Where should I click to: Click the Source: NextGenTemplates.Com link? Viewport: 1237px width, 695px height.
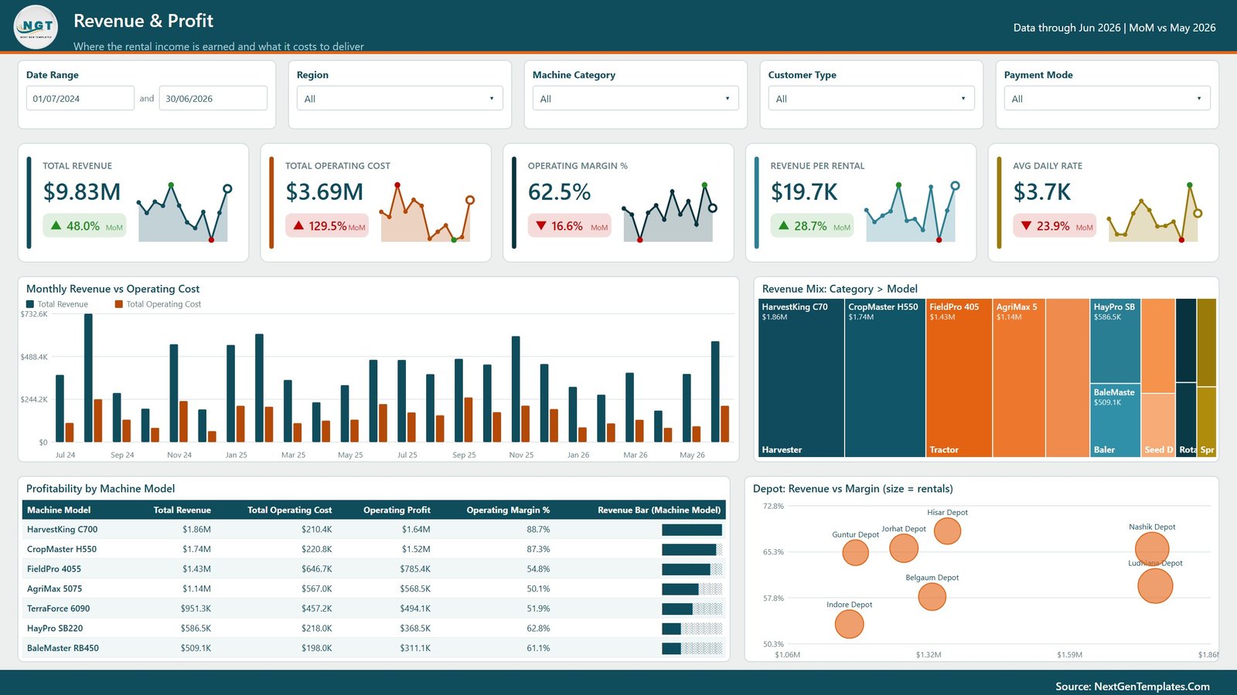(1133, 686)
